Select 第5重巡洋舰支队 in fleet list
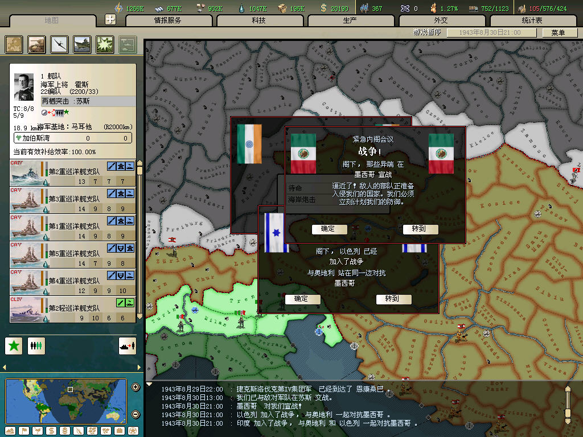 (73, 254)
